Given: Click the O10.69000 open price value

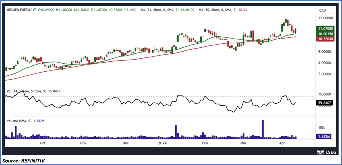Looking at the screenshot, I should coord(47,10).
